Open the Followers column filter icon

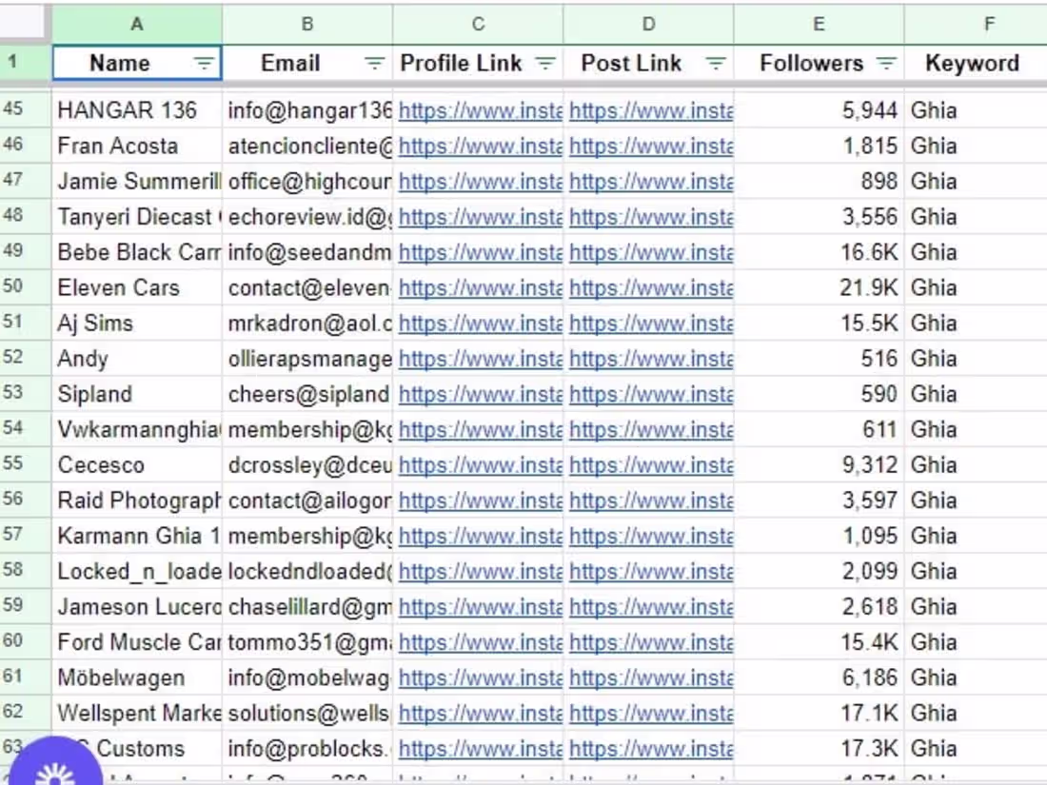pyautogui.click(x=886, y=63)
